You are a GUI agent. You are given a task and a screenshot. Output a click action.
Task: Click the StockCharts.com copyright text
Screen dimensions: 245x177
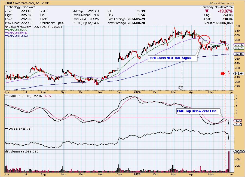[x=222, y=3]
